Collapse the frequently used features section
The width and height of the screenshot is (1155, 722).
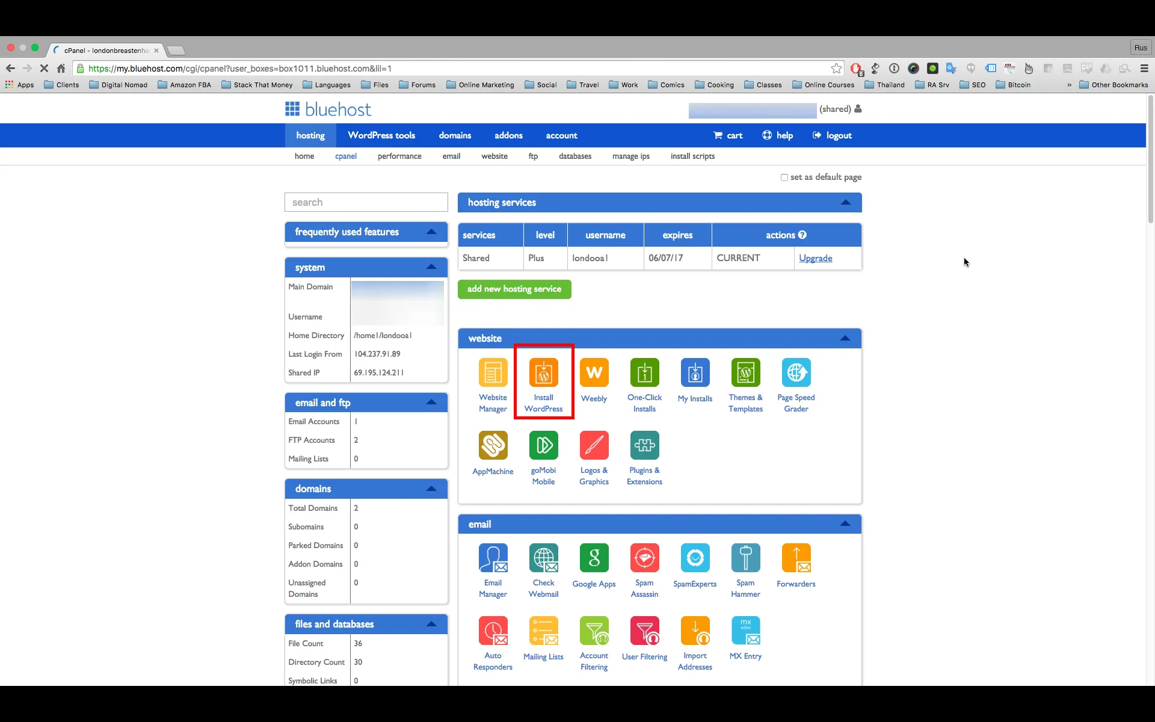432,232
